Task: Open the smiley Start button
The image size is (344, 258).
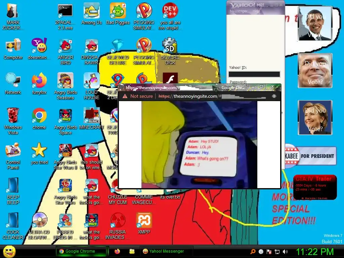Action: [x=9, y=252]
